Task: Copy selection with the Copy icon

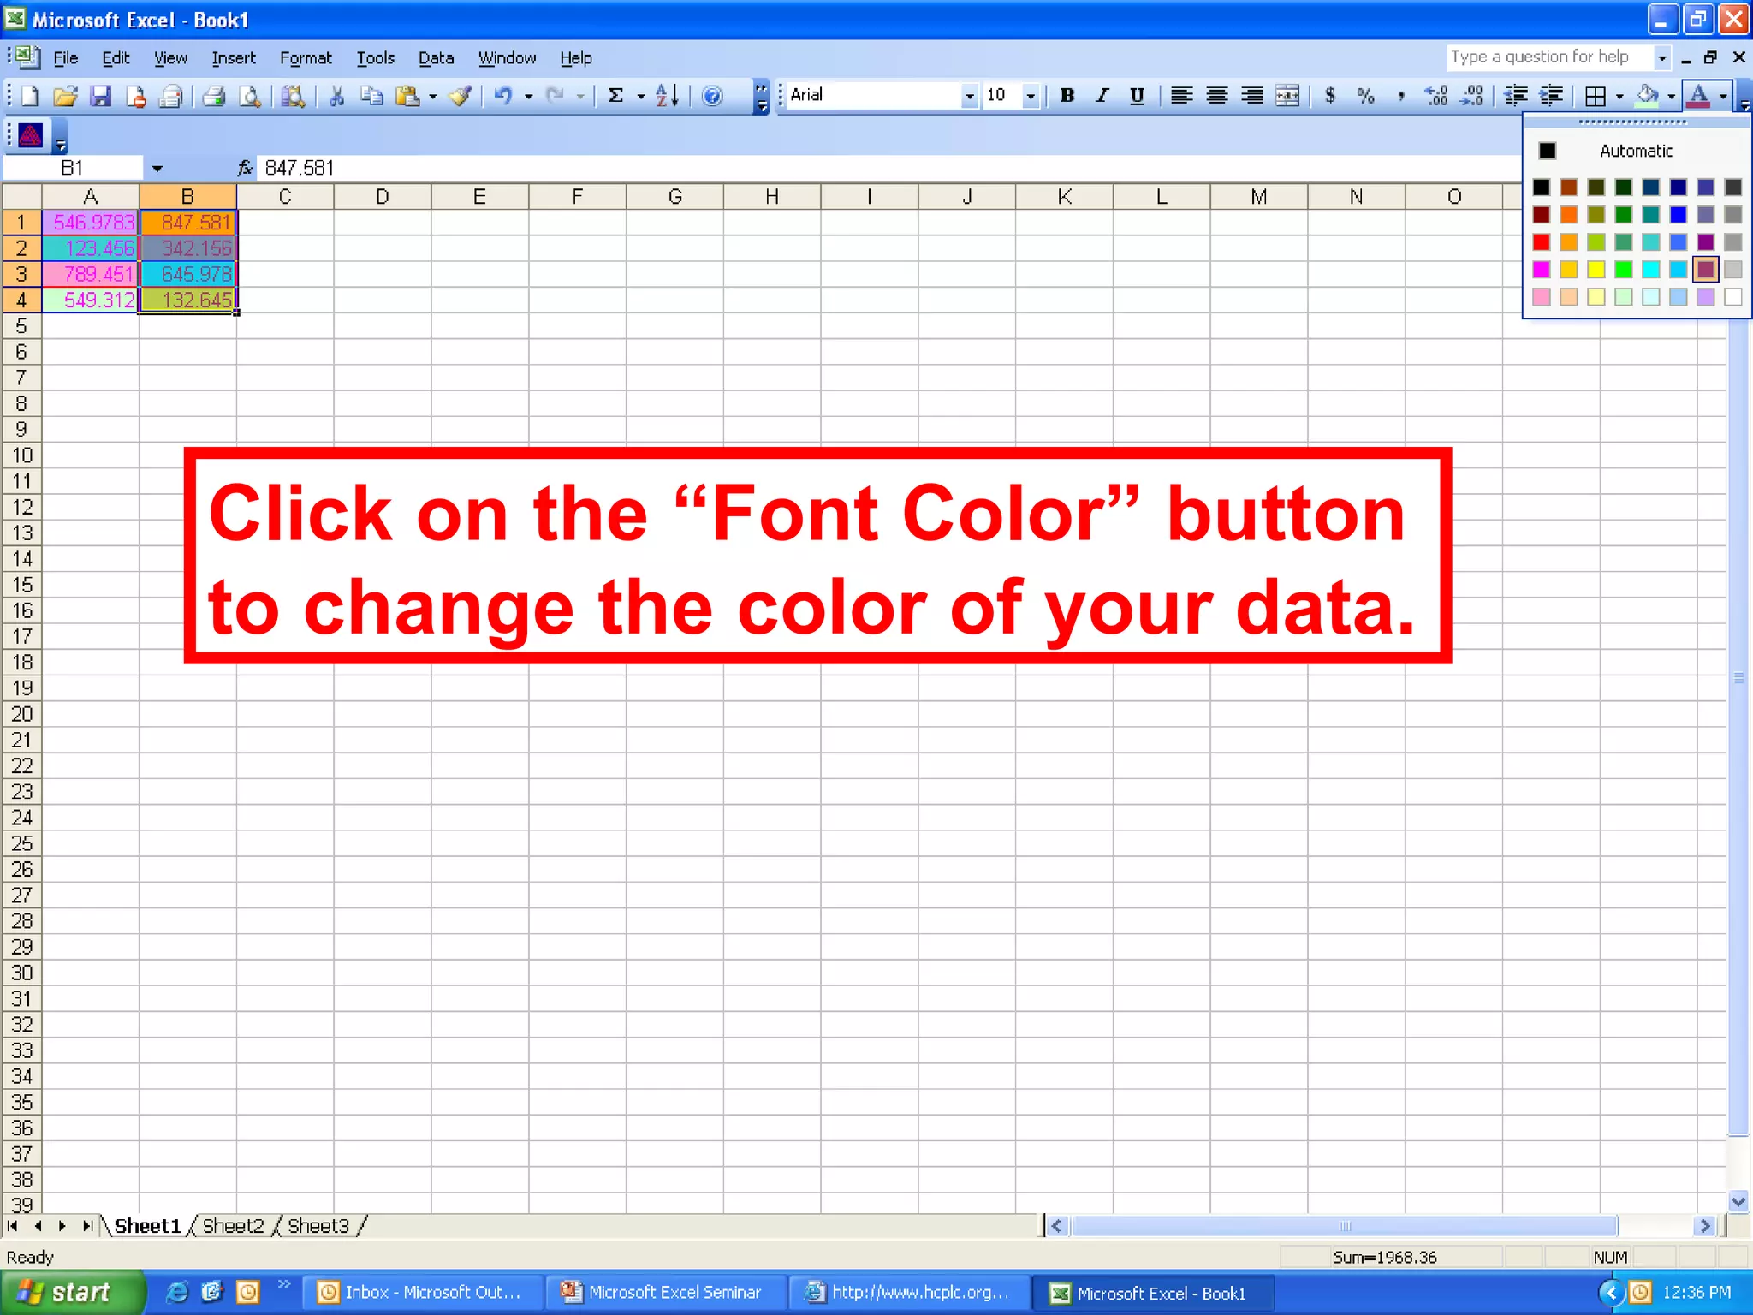Action: (x=371, y=96)
